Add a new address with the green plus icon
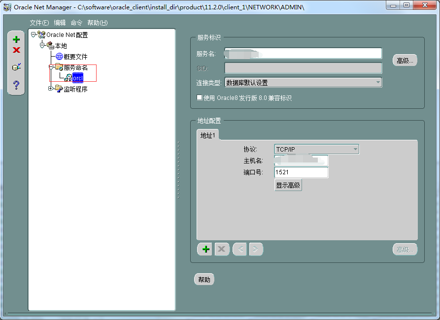This screenshot has height=320, width=440. [204, 249]
